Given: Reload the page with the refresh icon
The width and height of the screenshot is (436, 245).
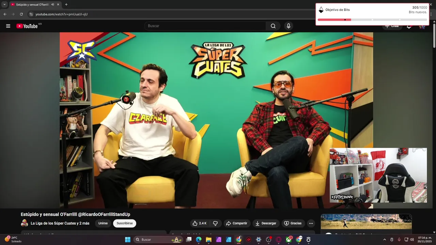Looking at the screenshot, I should [21, 14].
